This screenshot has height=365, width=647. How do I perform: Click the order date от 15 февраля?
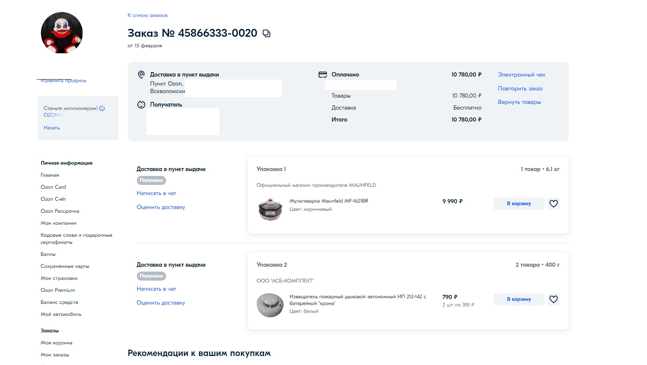[145, 46]
